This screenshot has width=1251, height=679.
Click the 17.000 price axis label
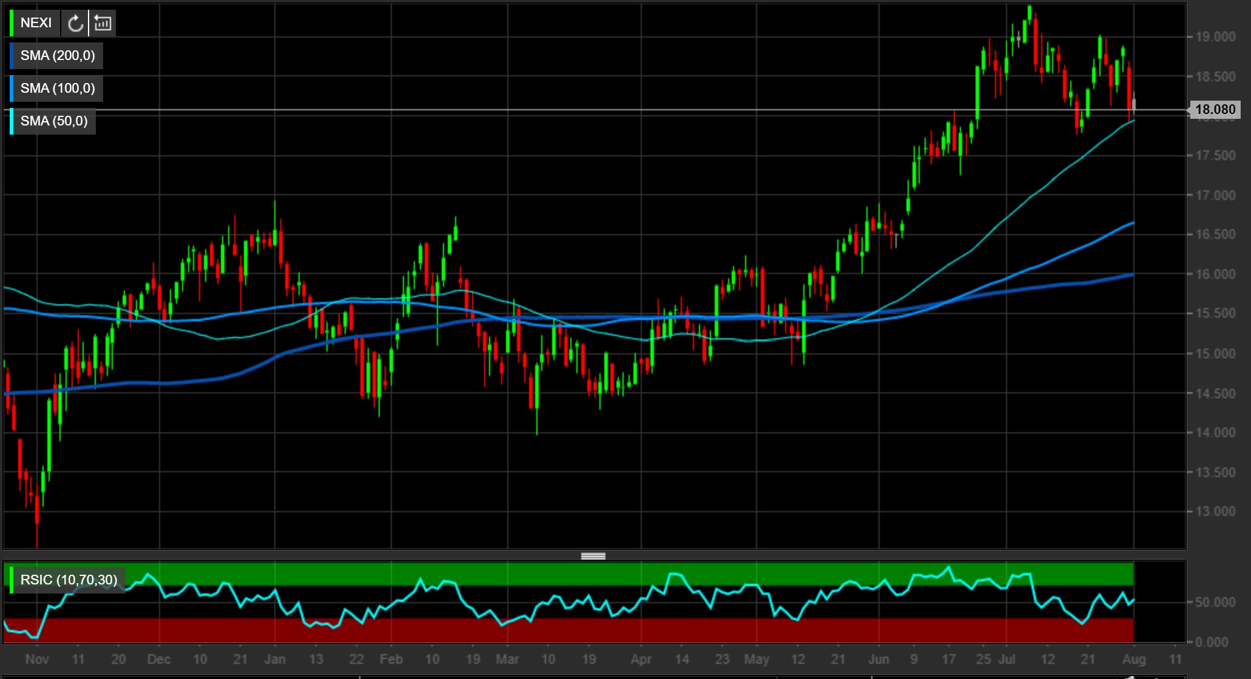pyautogui.click(x=1215, y=195)
